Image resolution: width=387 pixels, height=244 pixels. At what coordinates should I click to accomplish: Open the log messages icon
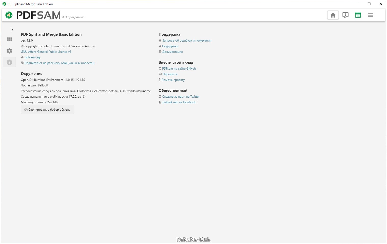[345, 15]
